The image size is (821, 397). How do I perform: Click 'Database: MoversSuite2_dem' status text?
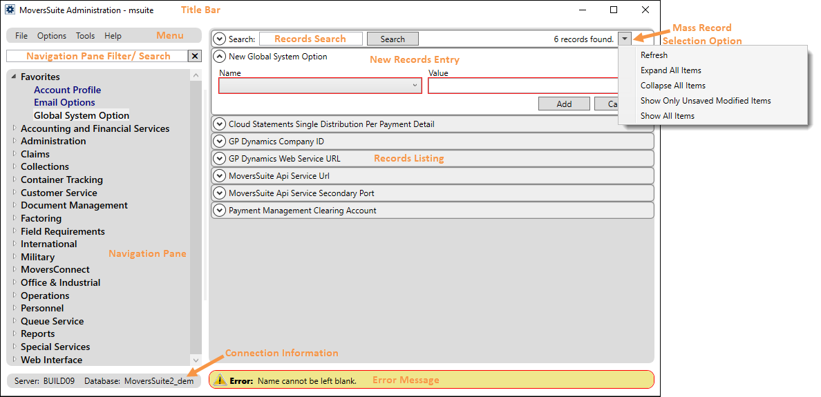pos(139,381)
